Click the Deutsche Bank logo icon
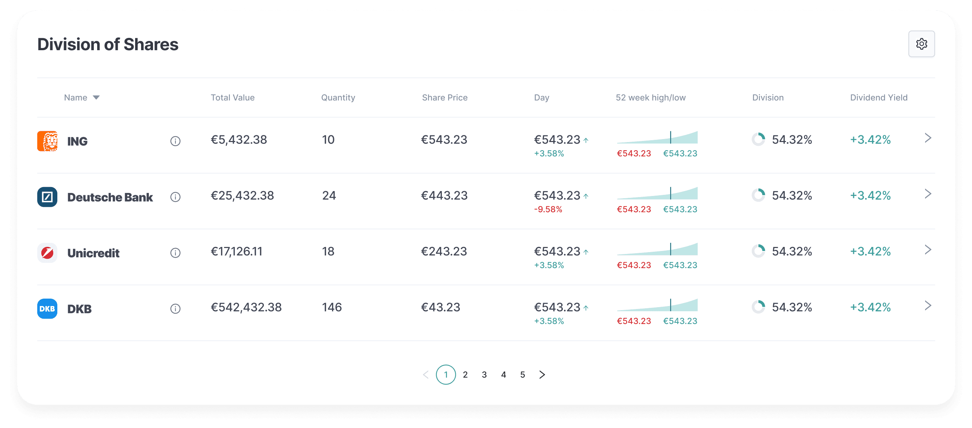 [48, 197]
